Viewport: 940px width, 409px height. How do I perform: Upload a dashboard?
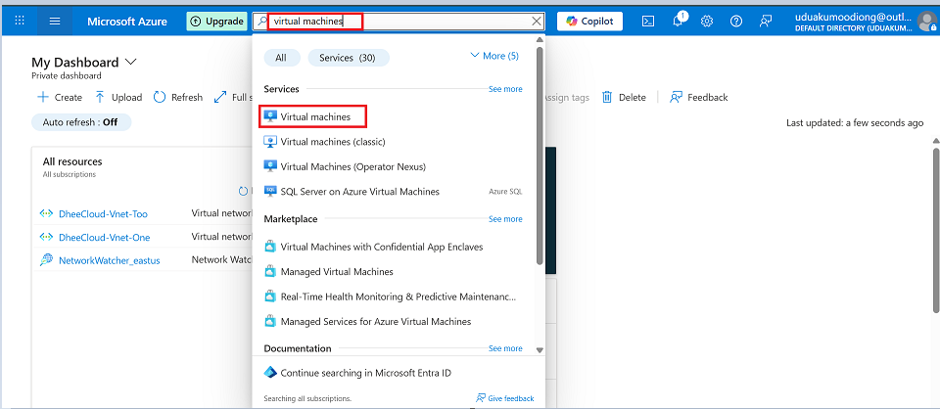coord(118,98)
